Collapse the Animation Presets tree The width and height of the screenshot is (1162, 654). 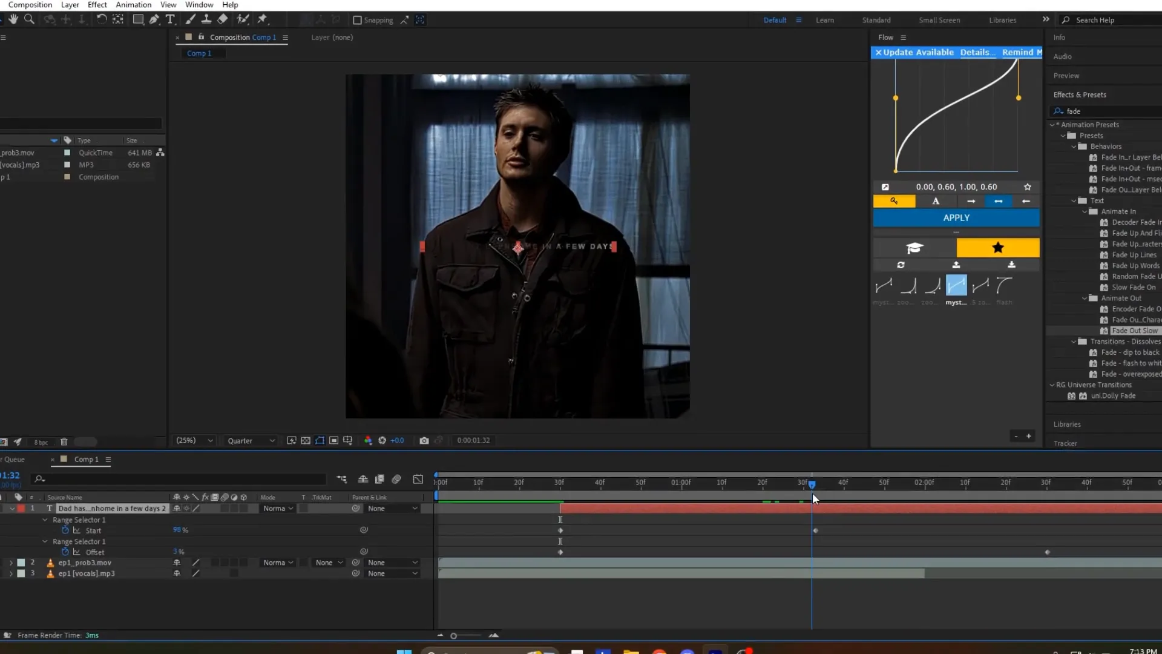point(1052,125)
